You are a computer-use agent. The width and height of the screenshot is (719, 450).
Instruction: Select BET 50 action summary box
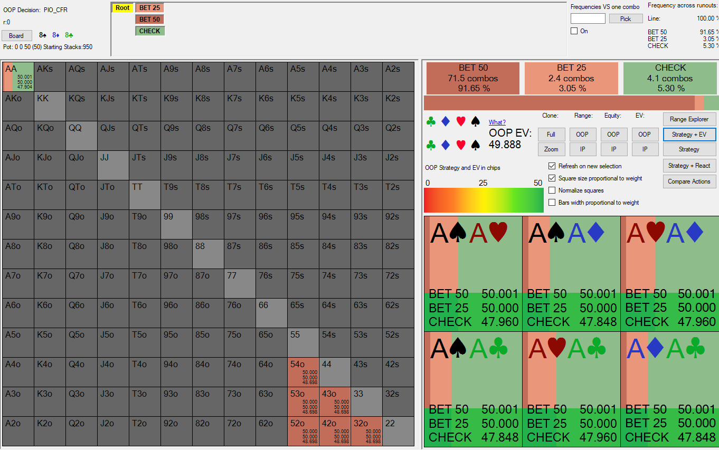pyautogui.click(x=473, y=78)
